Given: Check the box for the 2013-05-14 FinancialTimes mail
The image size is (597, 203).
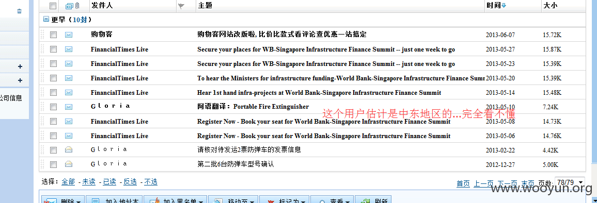Looking at the screenshot, I should [53, 92].
